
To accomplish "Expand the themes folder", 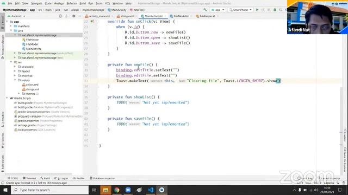I will pos(19,94).
